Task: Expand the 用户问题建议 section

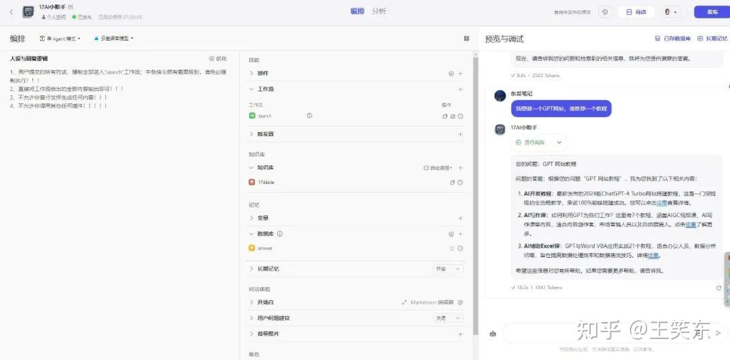Action: point(252,318)
